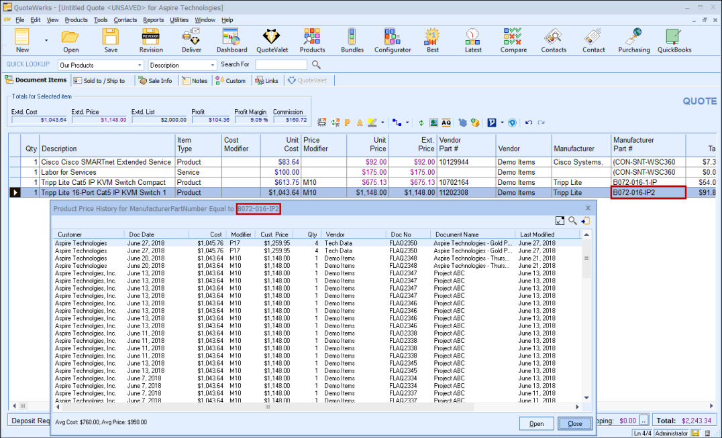Click the Contact toolbar icon
This screenshot has width=722, height=438.
(x=594, y=40)
